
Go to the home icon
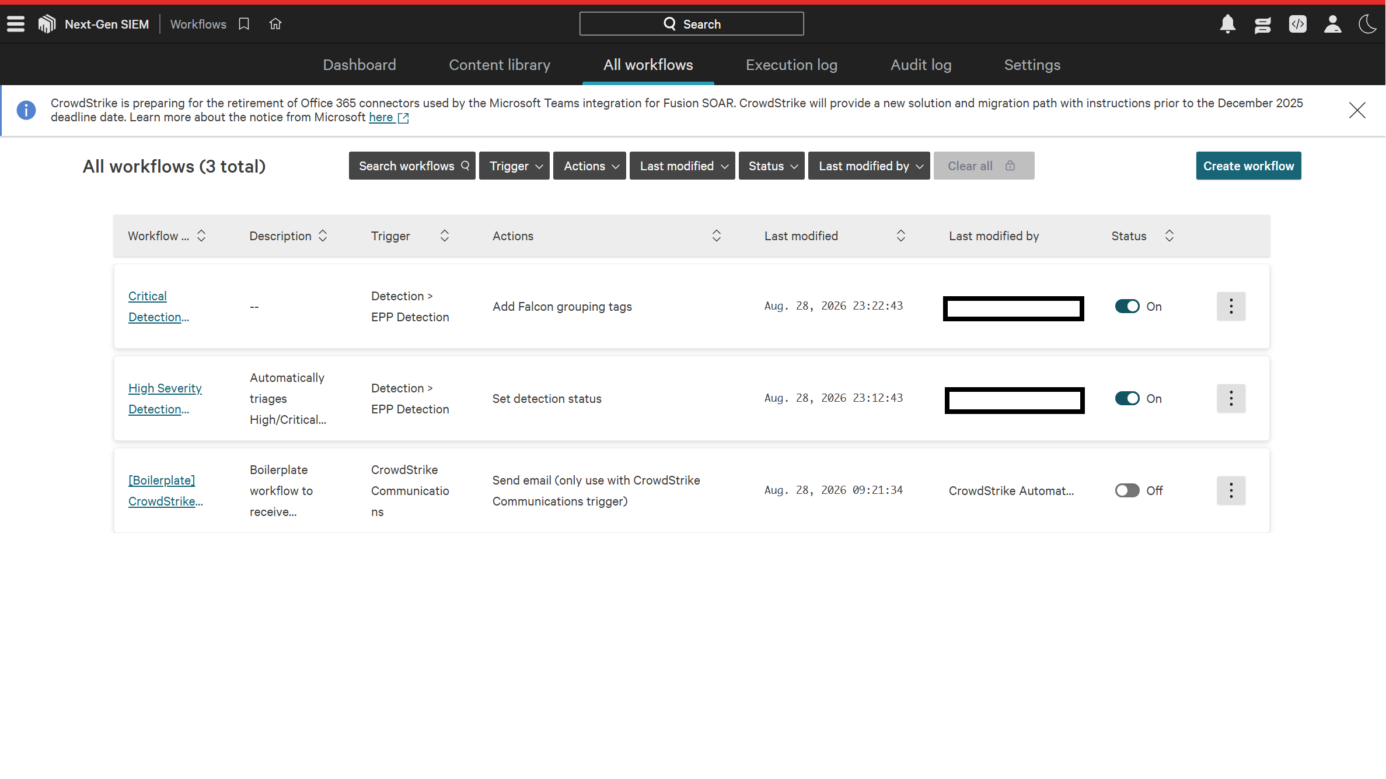point(275,24)
